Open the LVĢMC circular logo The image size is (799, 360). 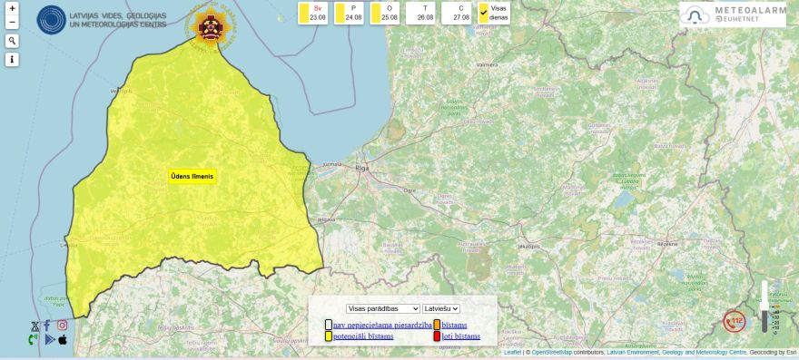52,20
